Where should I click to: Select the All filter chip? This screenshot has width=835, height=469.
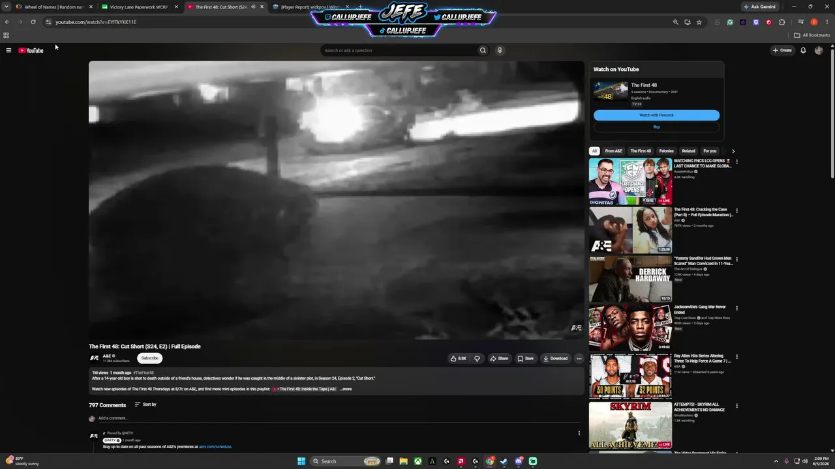pos(594,151)
